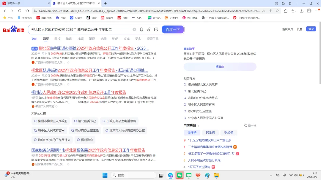Open hot topic 人民币现金收付施行新规
Viewport: 321px width, 180px height.
pos(204,160)
